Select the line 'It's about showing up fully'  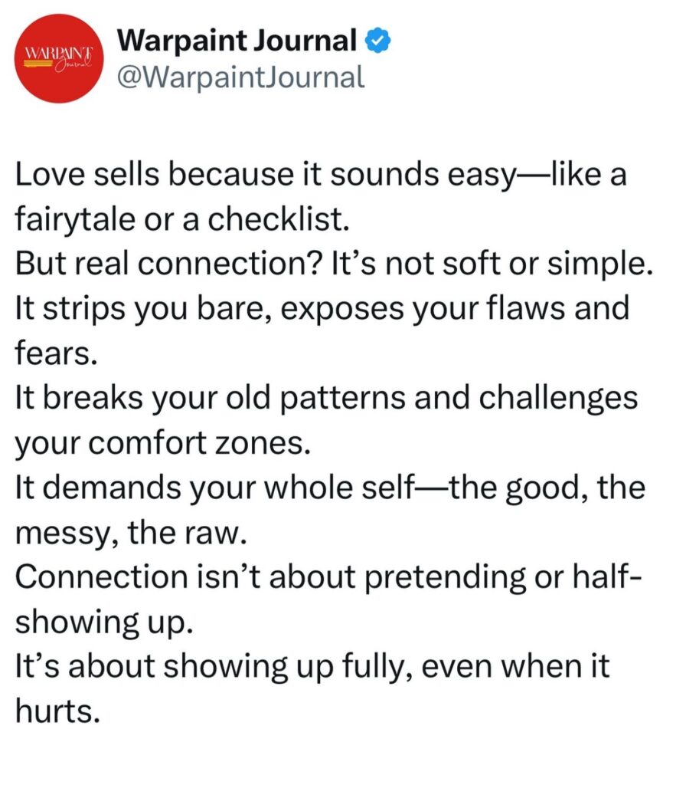[x=312, y=667]
